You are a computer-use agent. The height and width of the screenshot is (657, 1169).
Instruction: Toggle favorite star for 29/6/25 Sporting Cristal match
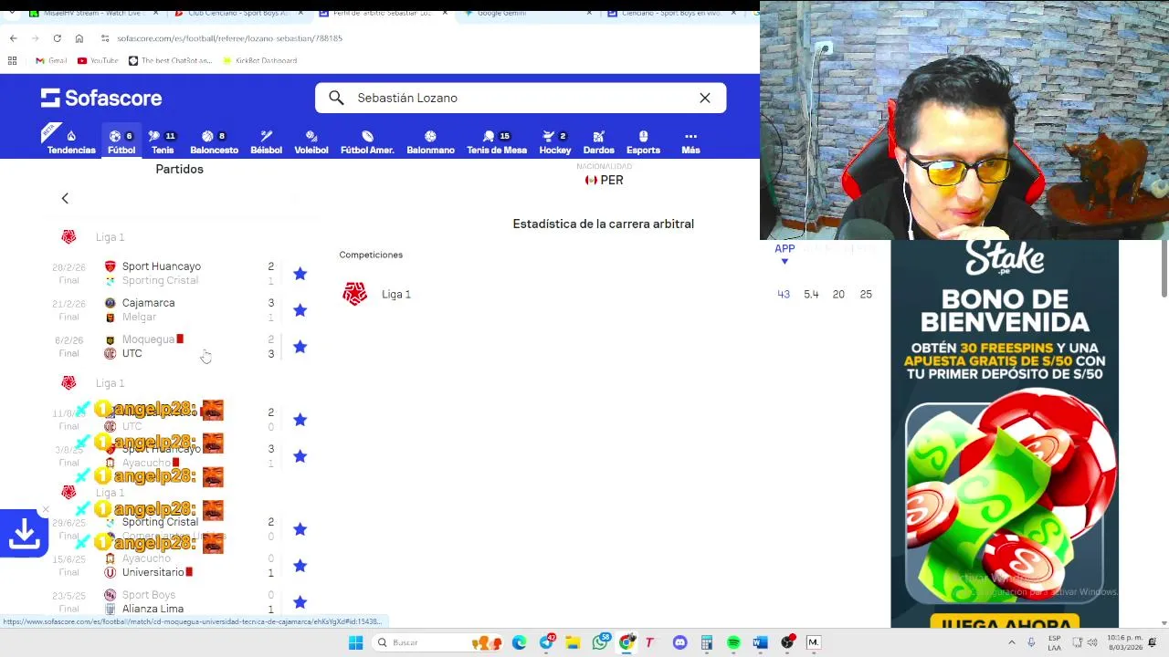pyautogui.click(x=300, y=529)
